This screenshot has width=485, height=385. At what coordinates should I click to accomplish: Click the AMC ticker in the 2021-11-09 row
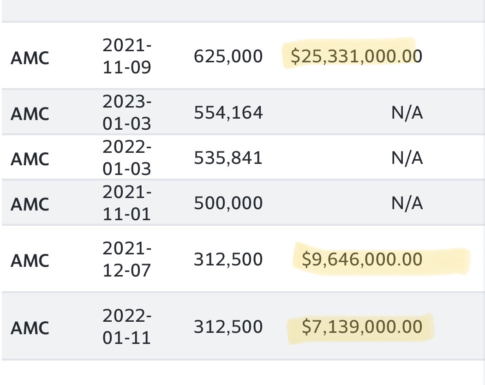pos(30,58)
